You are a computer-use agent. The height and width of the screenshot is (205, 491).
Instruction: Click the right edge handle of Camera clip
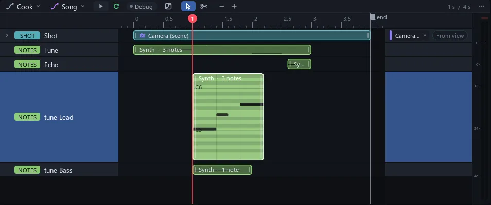coord(369,35)
